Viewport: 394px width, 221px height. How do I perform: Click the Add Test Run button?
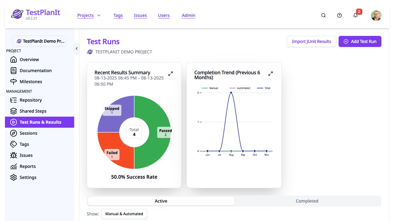point(360,41)
